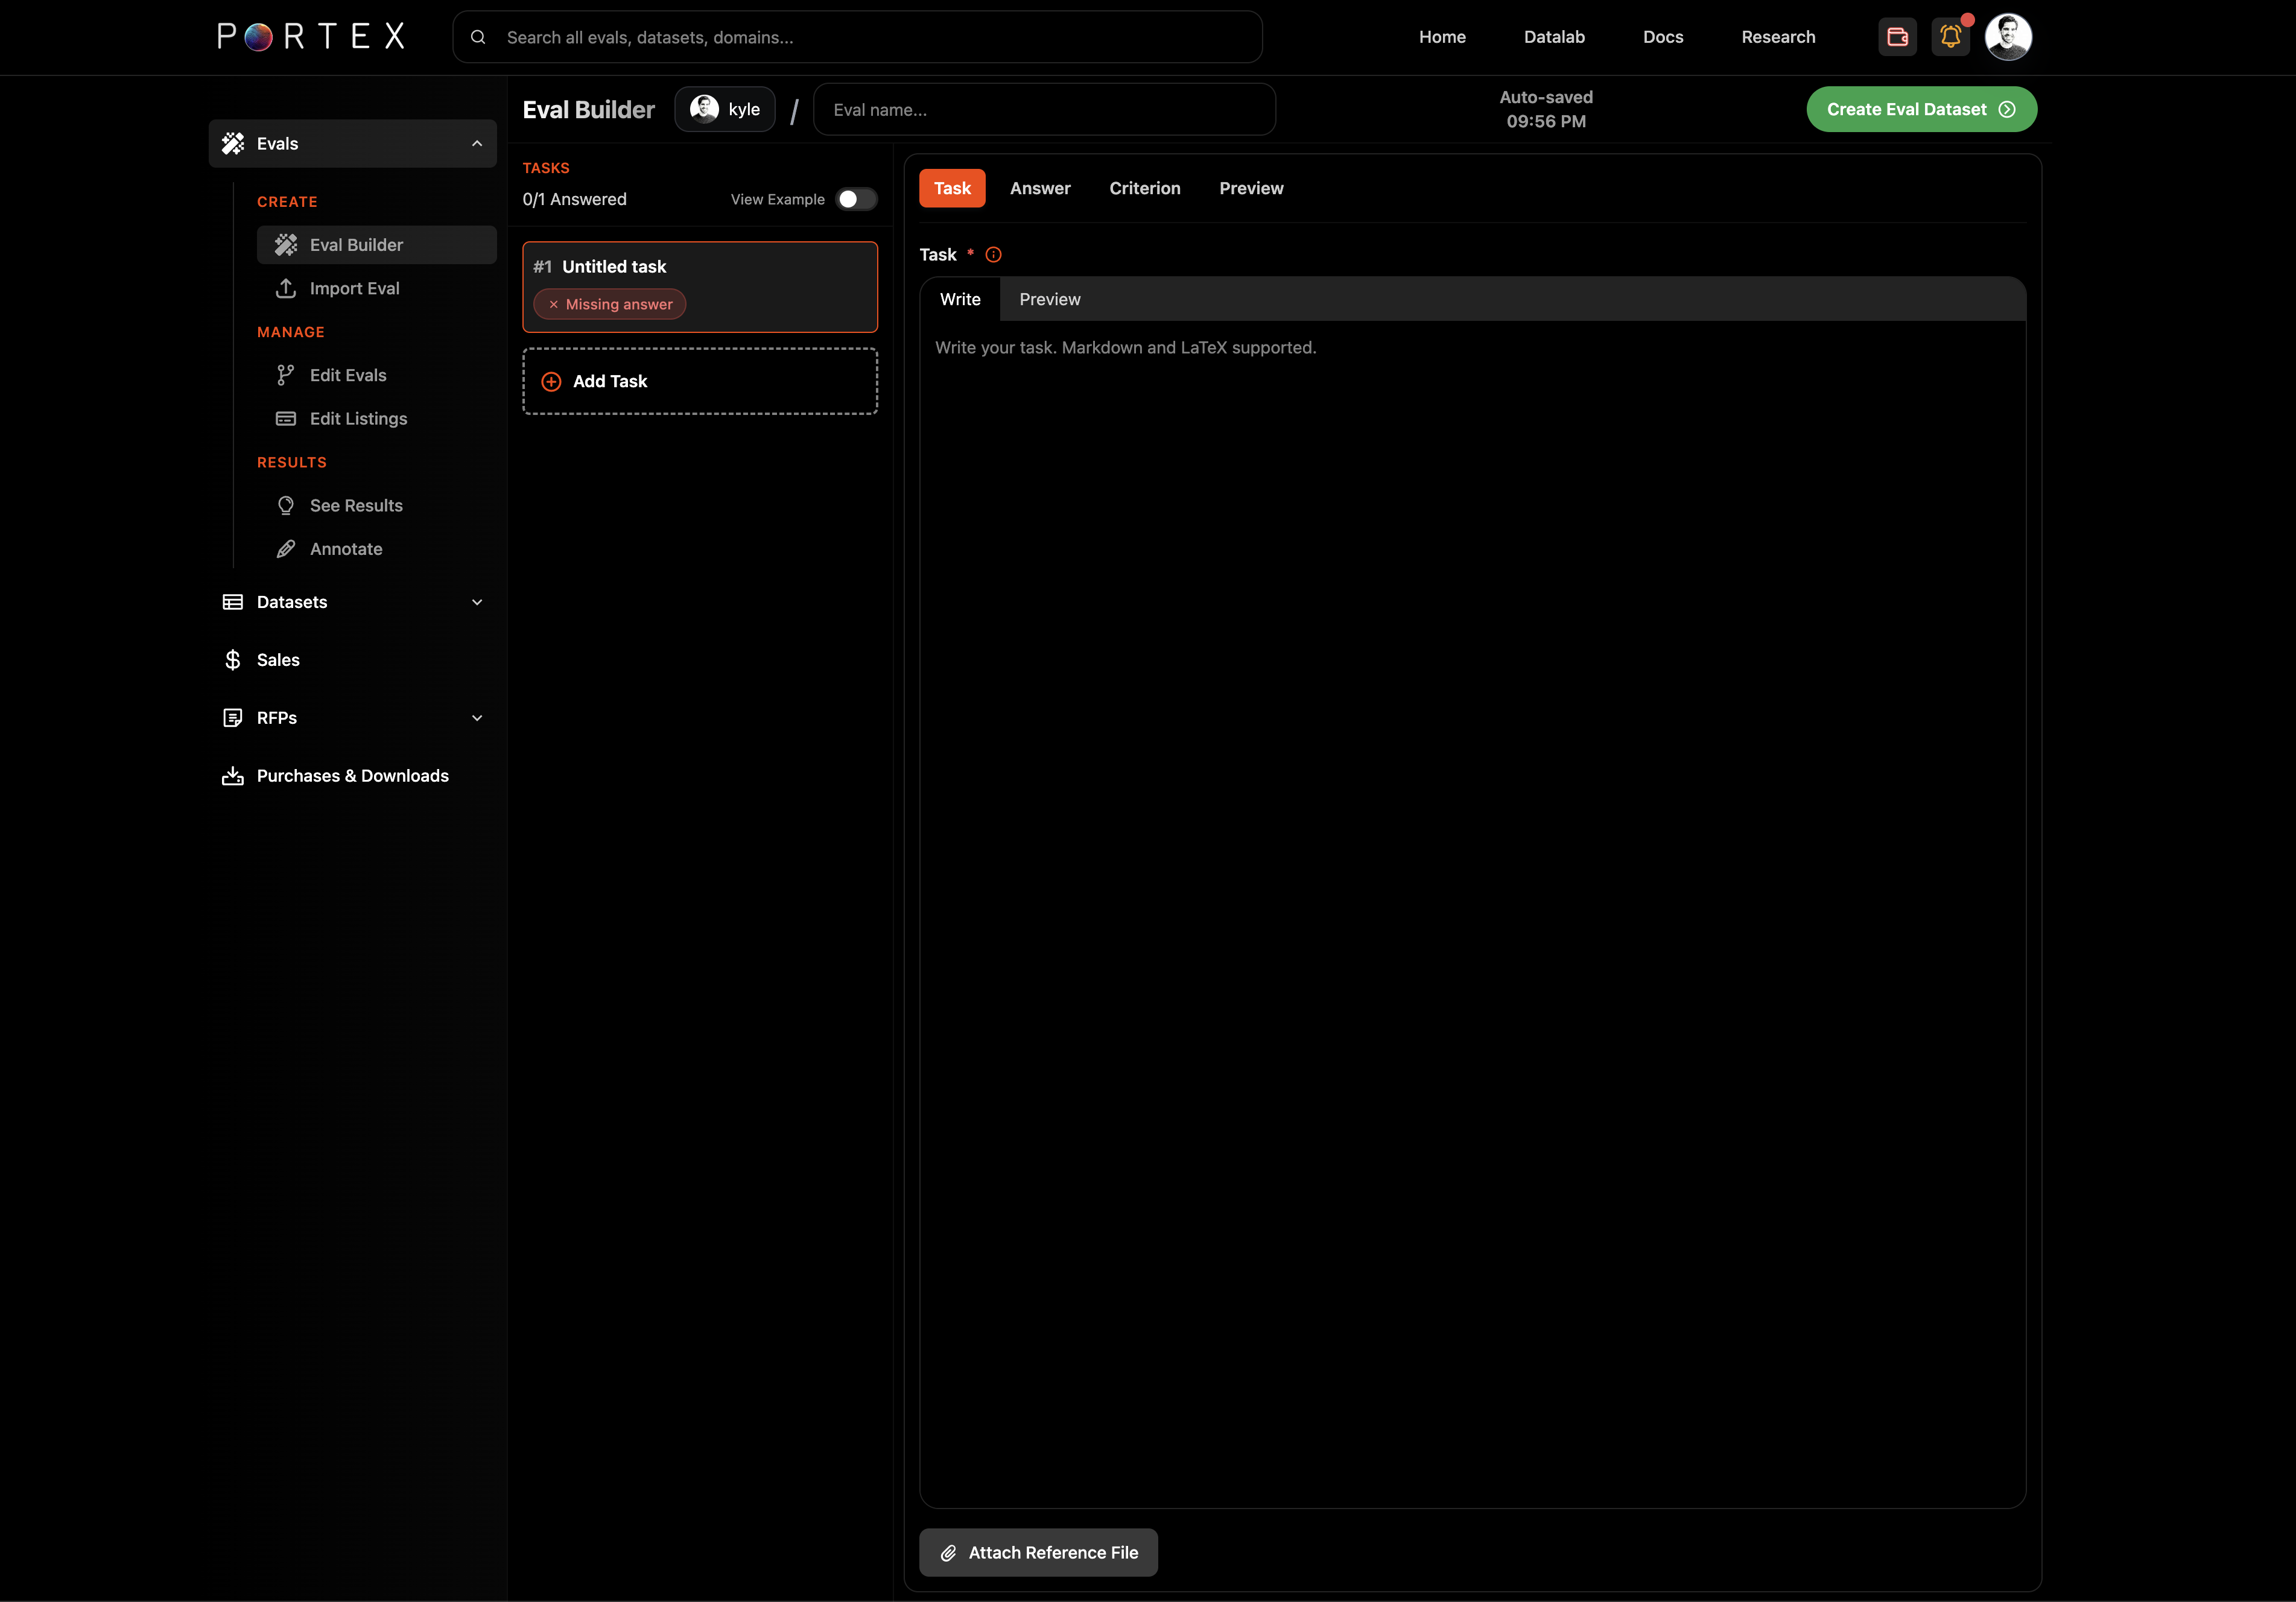This screenshot has height=1602, width=2296.
Task: Click the See Results lightbulb icon
Action: tap(286, 505)
